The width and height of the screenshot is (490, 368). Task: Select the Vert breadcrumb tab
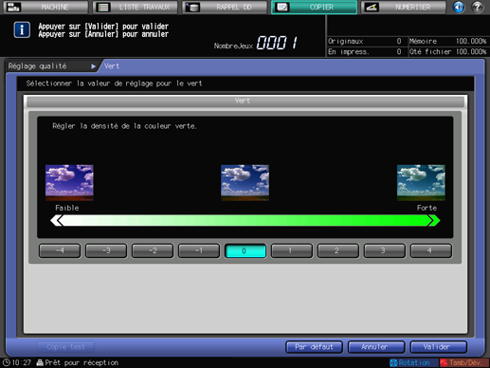(112, 66)
